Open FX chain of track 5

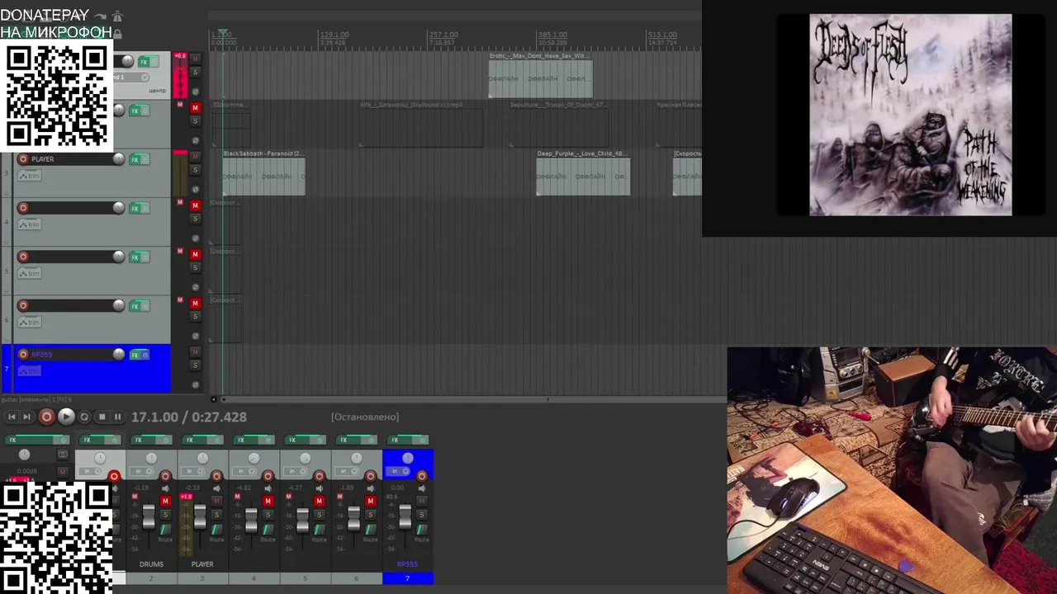(x=135, y=257)
